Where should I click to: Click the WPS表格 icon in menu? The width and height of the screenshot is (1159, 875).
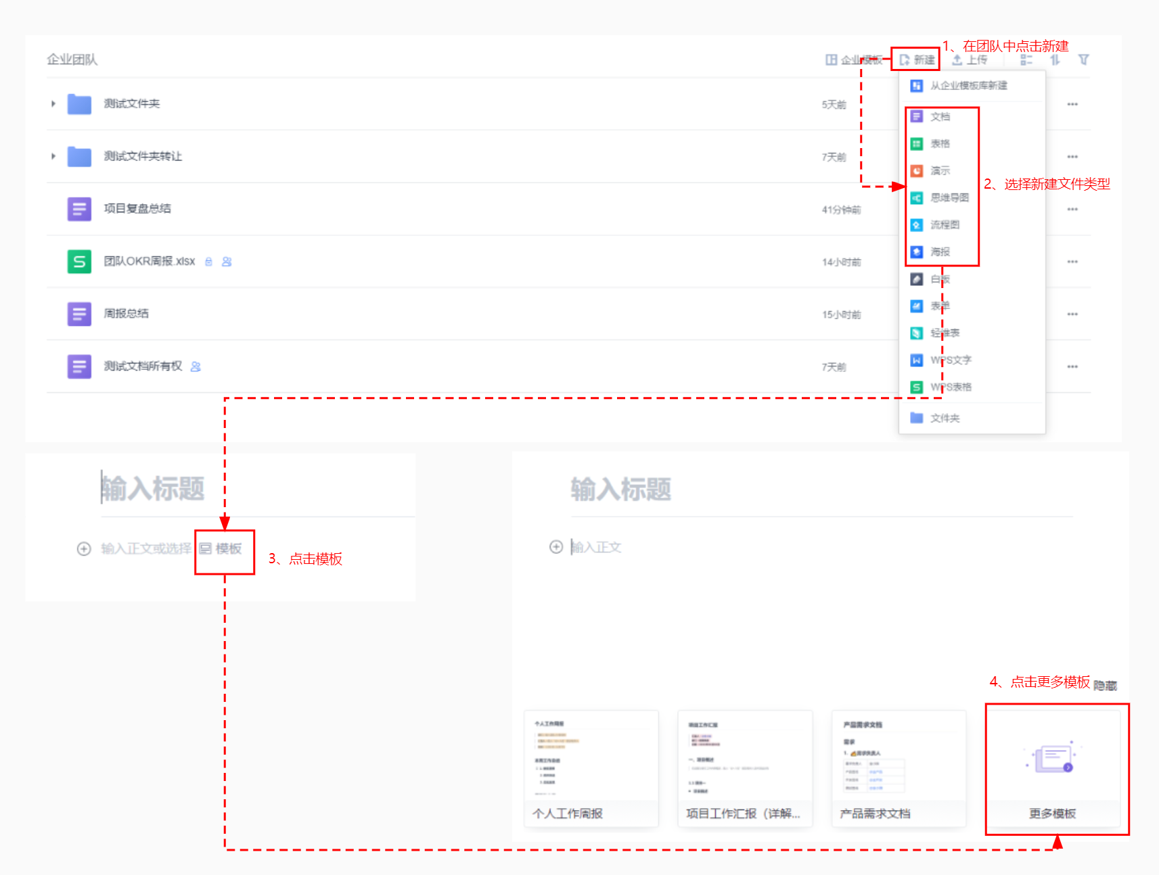(916, 387)
